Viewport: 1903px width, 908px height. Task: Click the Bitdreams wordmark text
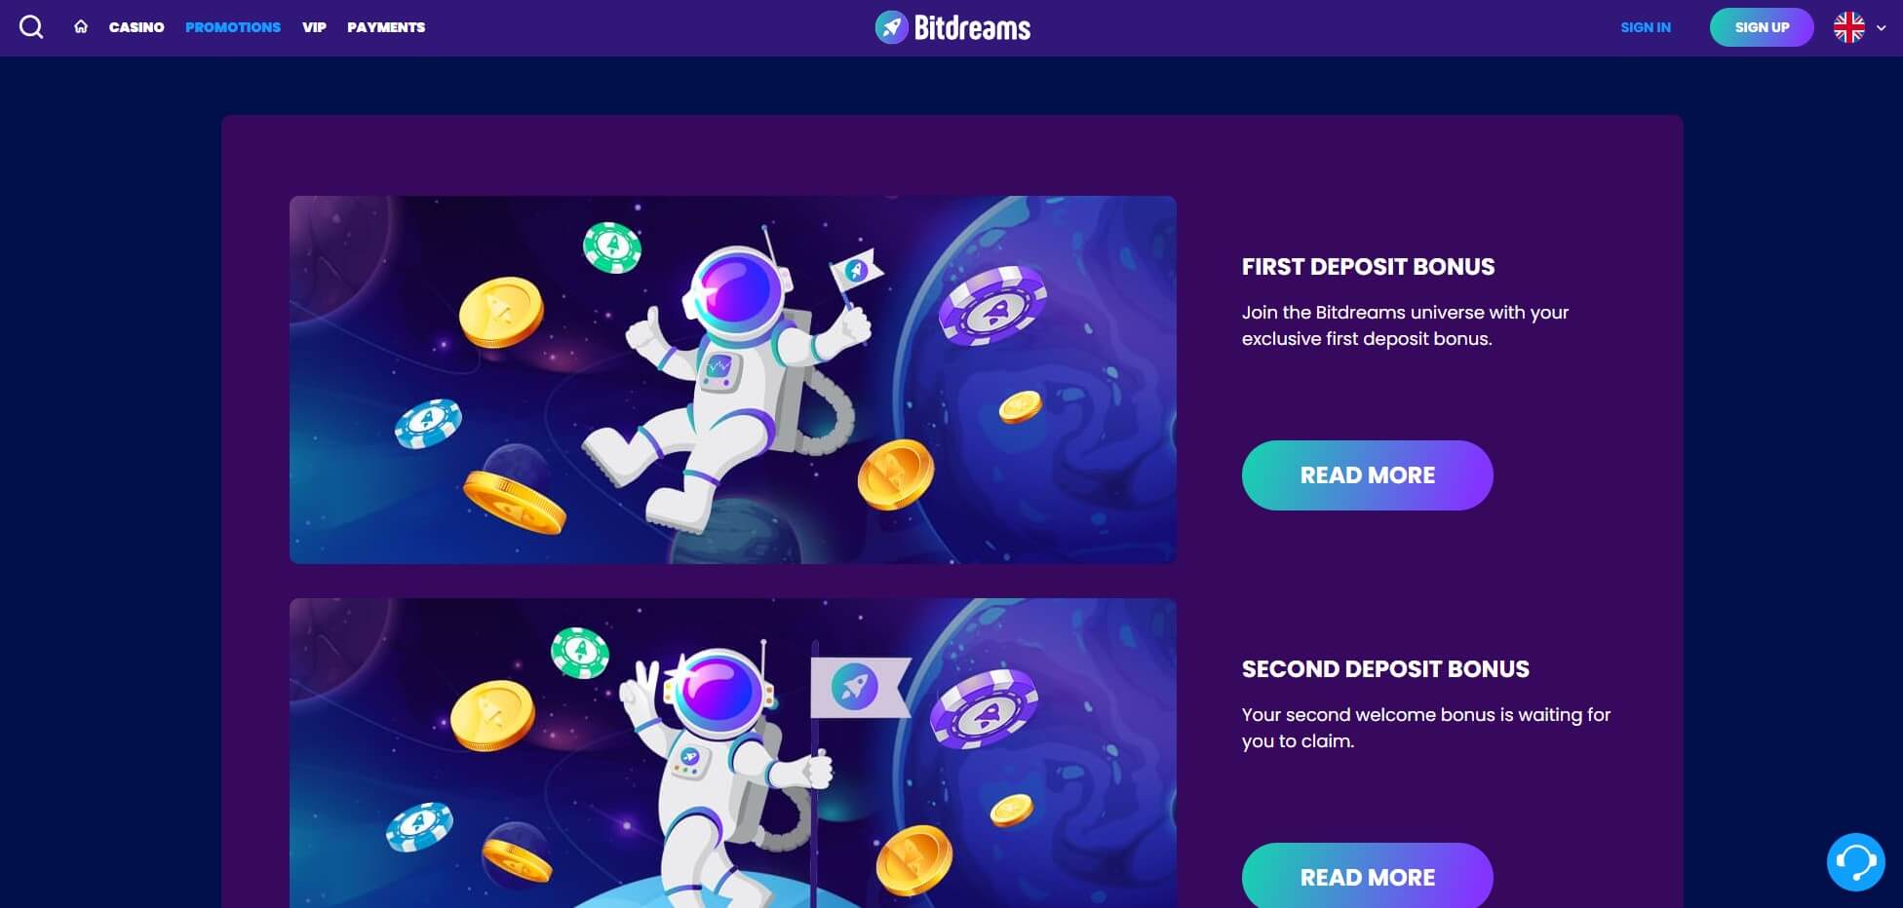point(972,27)
